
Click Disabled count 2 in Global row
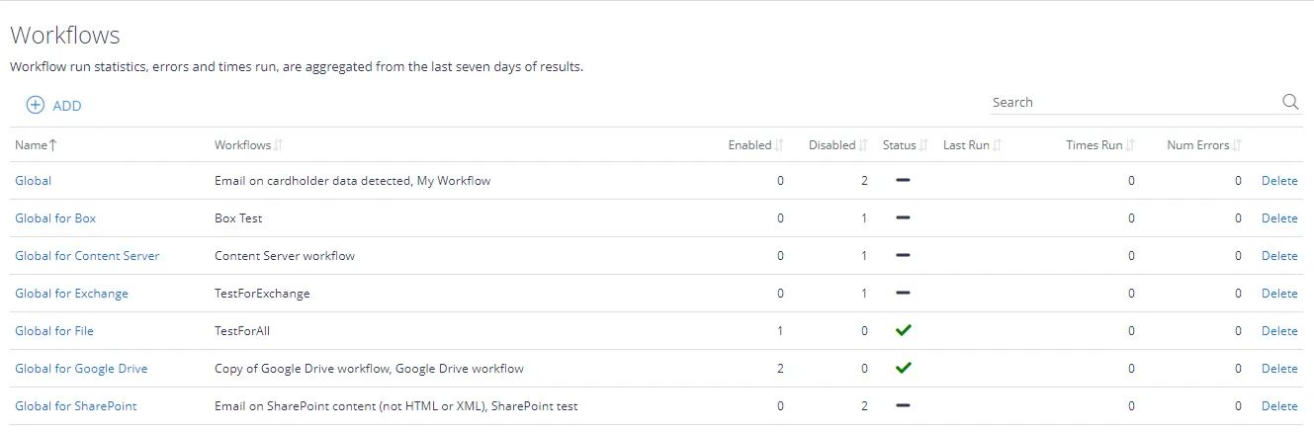pos(864,181)
